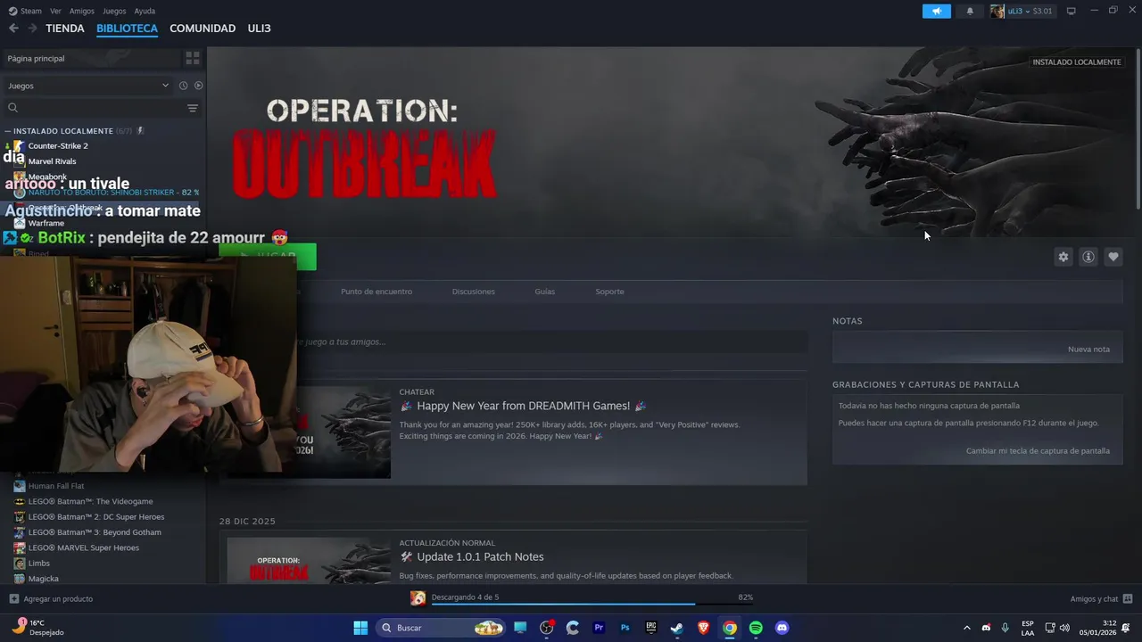Open the Ayuda menu

pyautogui.click(x=145, y=11)
